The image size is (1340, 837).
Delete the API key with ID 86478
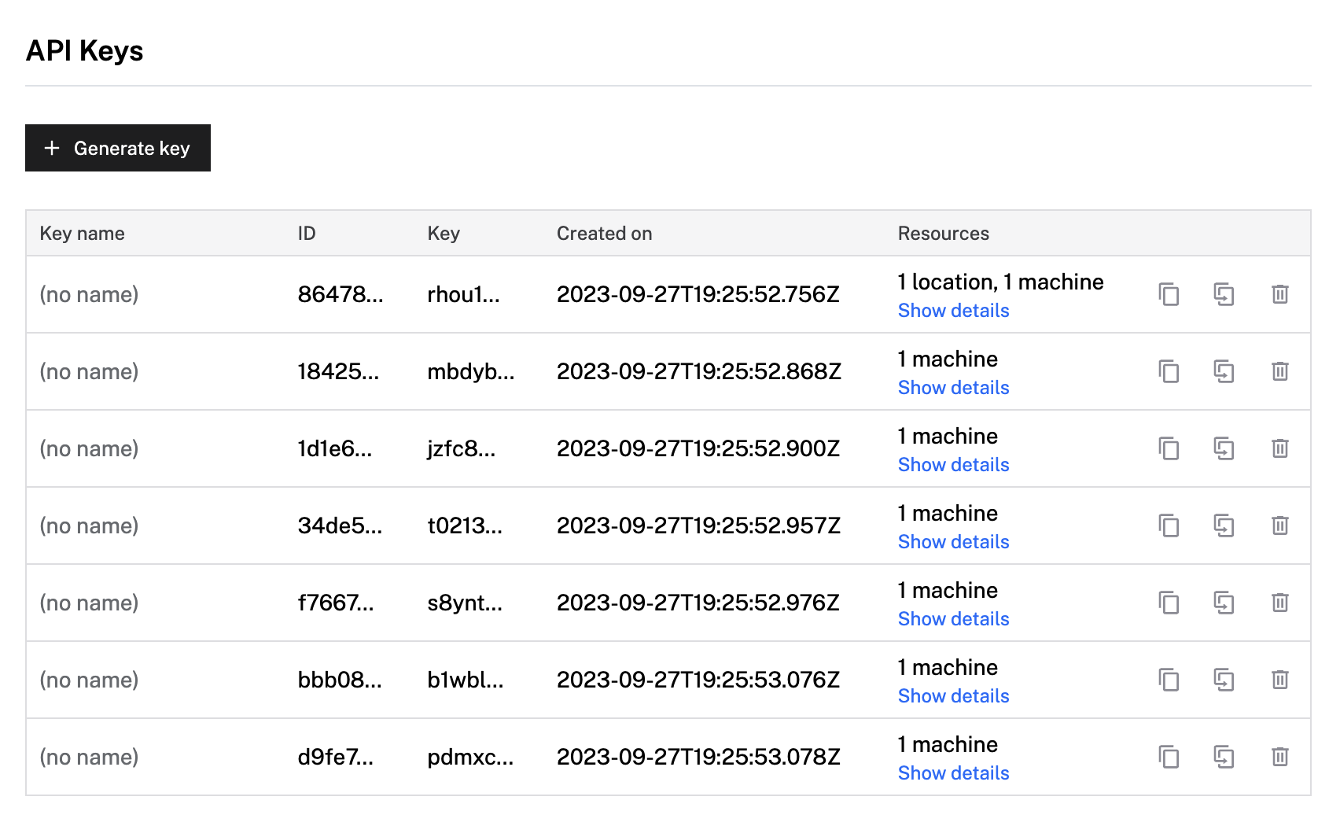(x=1279, y=294)
